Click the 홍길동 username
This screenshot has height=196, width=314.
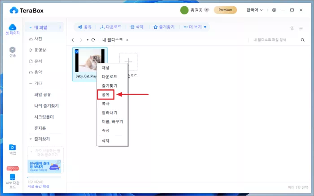196,10
